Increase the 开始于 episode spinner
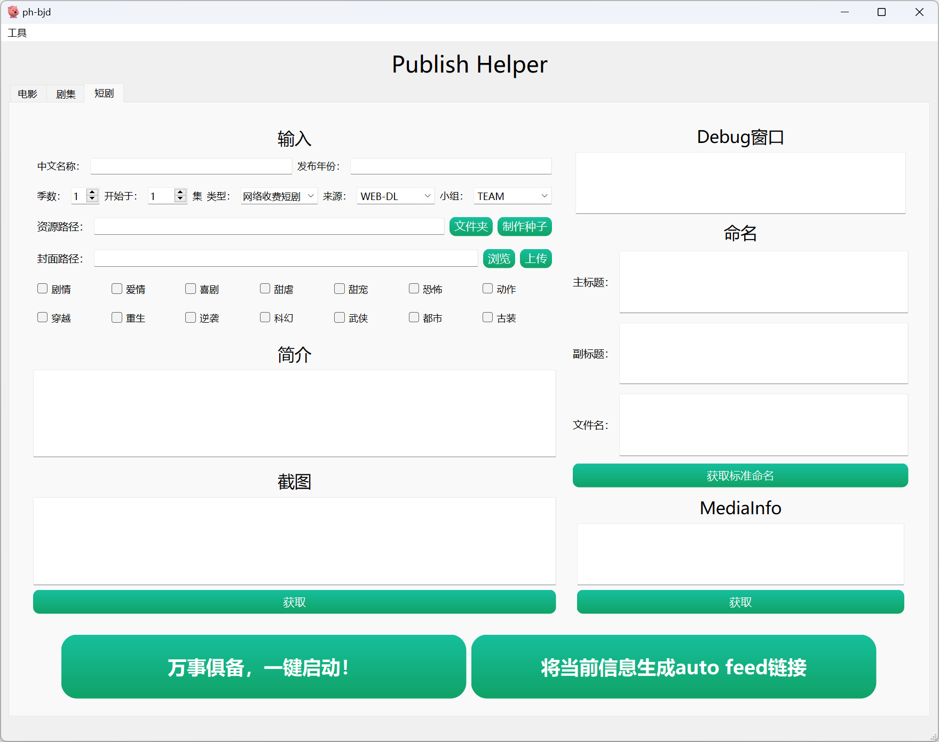 [x=180, y=192]
